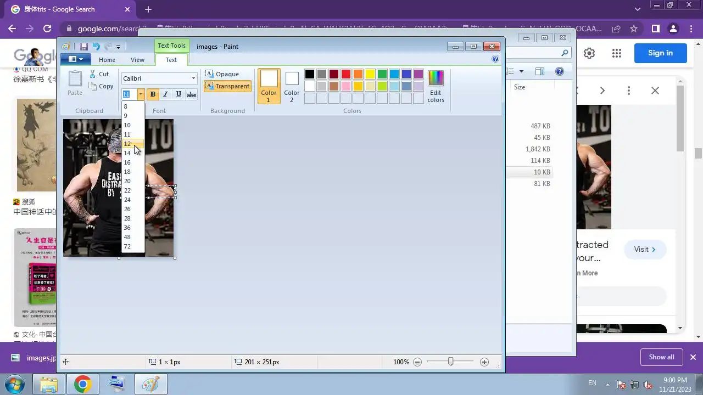Open the blue Paint file menu button
The width and height of the screenshot is (703, 395).
75,59
